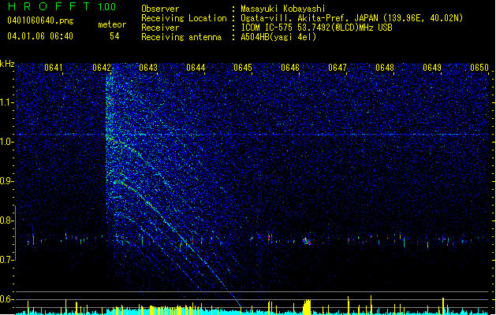Click the 0649 time marker
The image size is (496, 315).
click(x=432, y=68)
